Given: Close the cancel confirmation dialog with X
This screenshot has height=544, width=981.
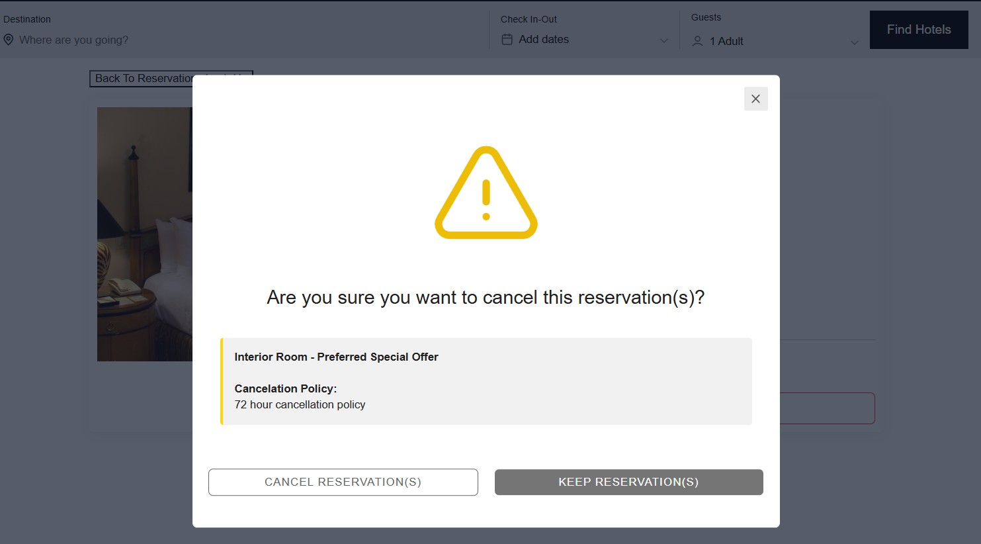Looking at the screenshot, I should point(755,99).
